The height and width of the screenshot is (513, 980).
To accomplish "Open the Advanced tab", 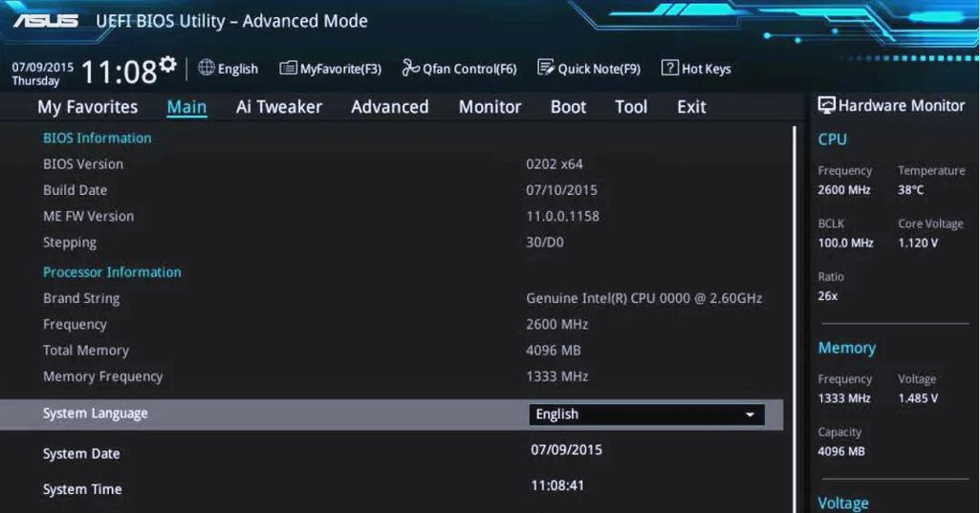I will (x=389, y=107).
